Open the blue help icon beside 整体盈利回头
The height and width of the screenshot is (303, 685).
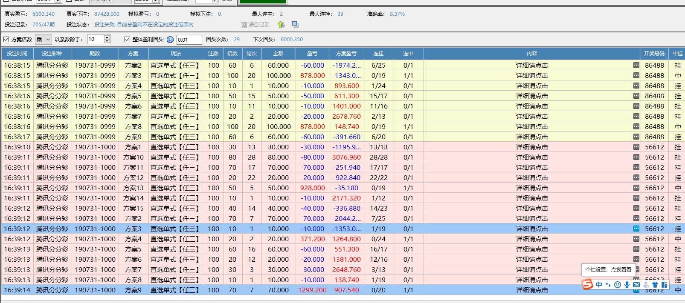point(170,40)
